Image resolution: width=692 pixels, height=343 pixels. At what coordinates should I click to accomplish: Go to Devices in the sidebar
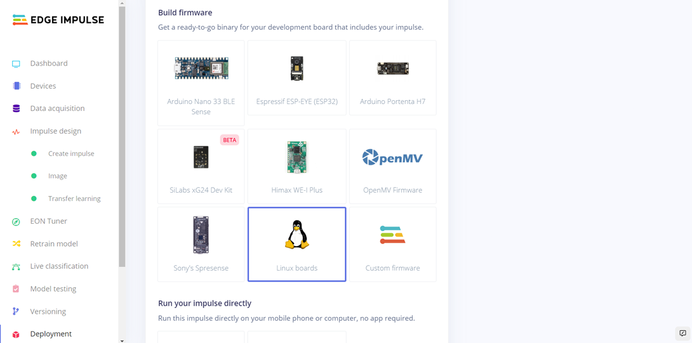click(43, 86)
